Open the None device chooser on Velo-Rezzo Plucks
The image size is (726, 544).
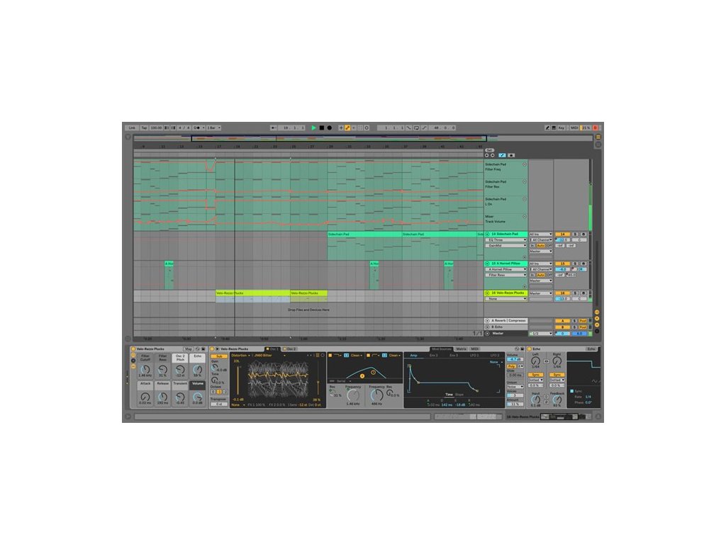click(x=506, y=299)
